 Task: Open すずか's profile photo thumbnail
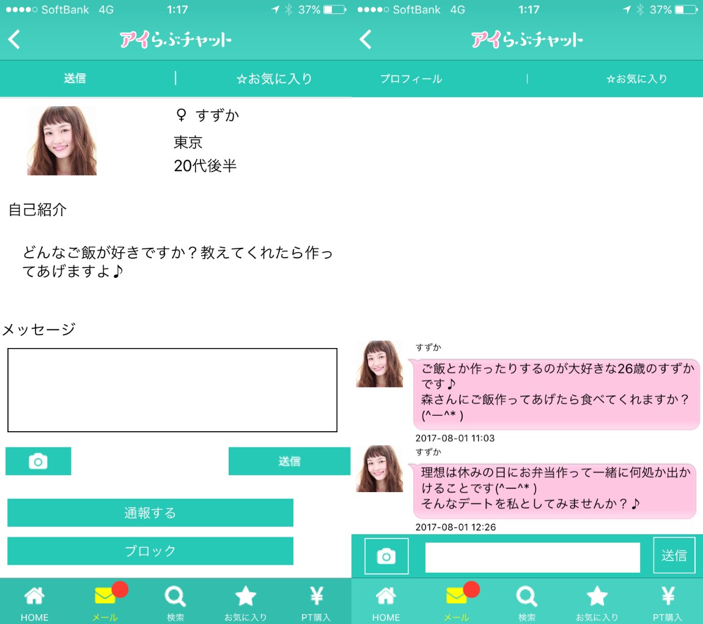click(61, 140)
